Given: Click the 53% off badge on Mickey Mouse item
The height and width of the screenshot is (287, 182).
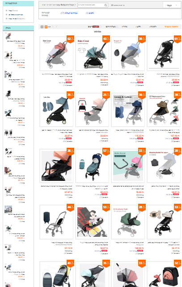Looking at the screenshot, I should (x=106, y=208).
